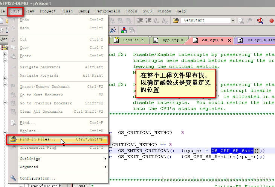Choose Undo from the Edit menu
Viewport: 275px width, 187px height.
pos(58,20)
